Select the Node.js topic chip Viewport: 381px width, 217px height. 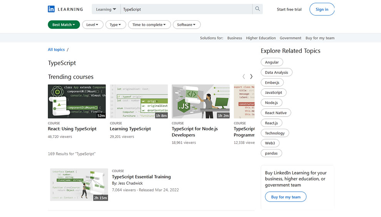[x=271, y=103]
